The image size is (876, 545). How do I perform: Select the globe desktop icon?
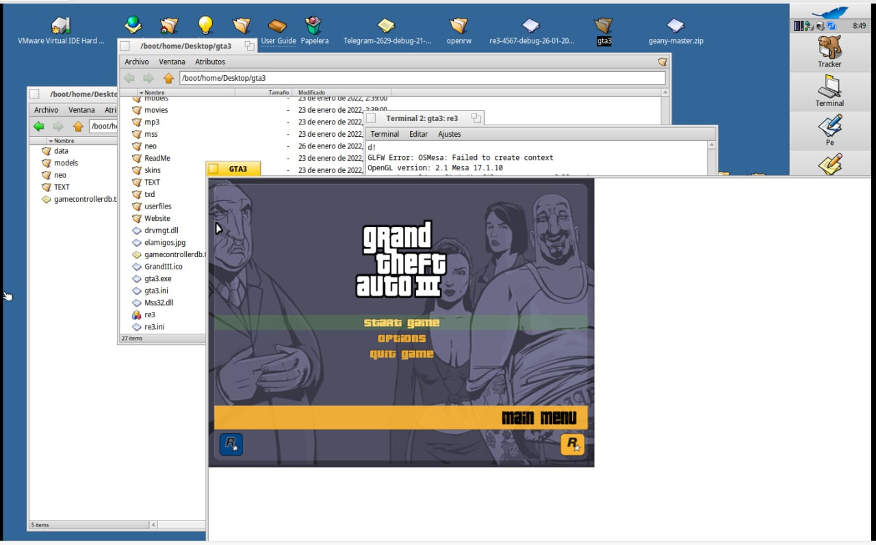click(x=133, y=25)
